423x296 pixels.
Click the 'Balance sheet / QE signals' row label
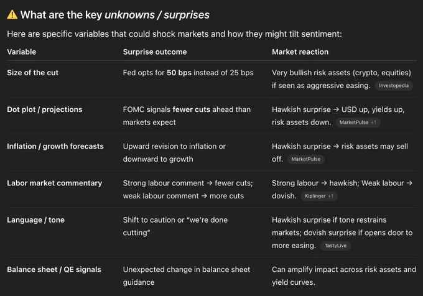point(54,270)
